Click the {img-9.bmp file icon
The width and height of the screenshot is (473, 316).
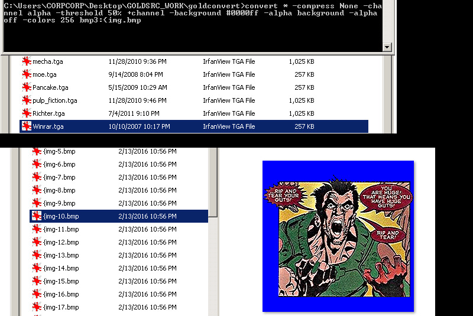tap(37, 203)
